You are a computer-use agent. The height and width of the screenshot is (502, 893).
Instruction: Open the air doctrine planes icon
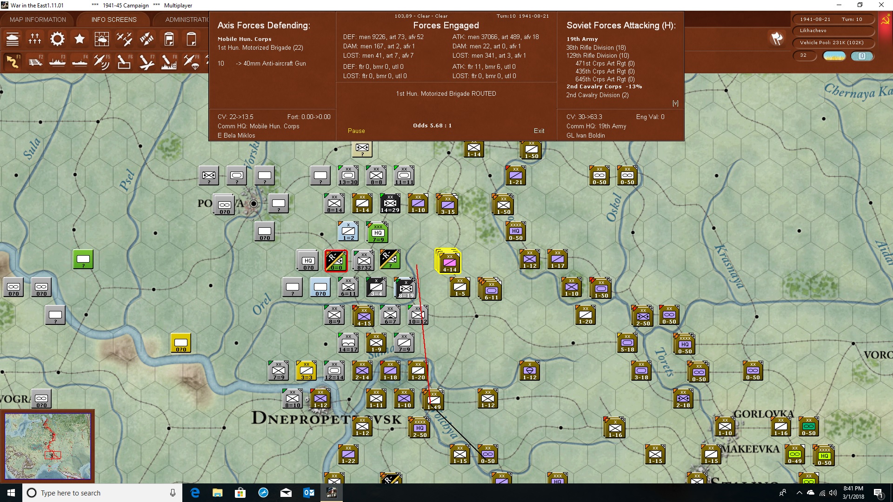(x=124, y=39)
